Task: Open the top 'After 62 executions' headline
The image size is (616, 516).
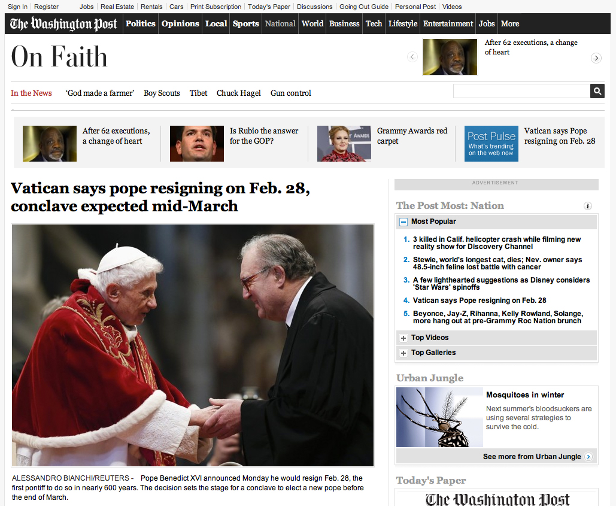Action: coord(531,47)
